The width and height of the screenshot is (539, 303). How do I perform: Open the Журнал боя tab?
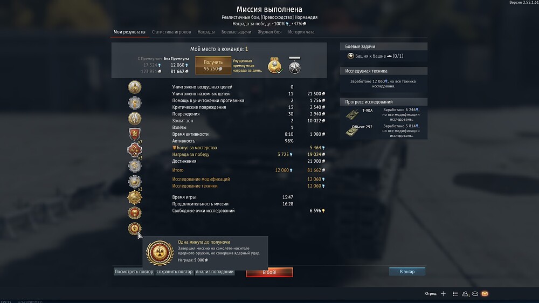(x=269, y=32)
